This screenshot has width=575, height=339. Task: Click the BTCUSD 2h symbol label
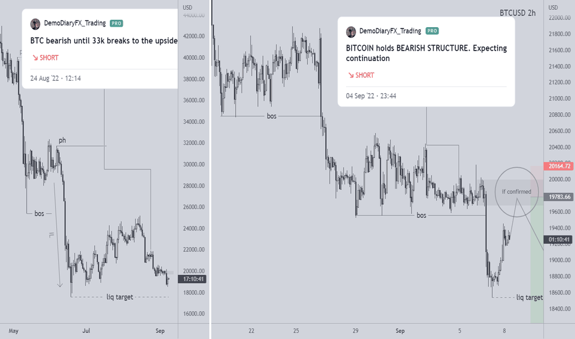tap(518, 13)
